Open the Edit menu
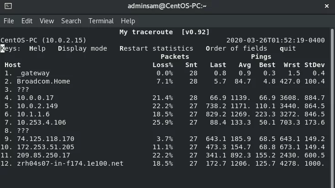335x188 pixels. click(x=27, y=21)
